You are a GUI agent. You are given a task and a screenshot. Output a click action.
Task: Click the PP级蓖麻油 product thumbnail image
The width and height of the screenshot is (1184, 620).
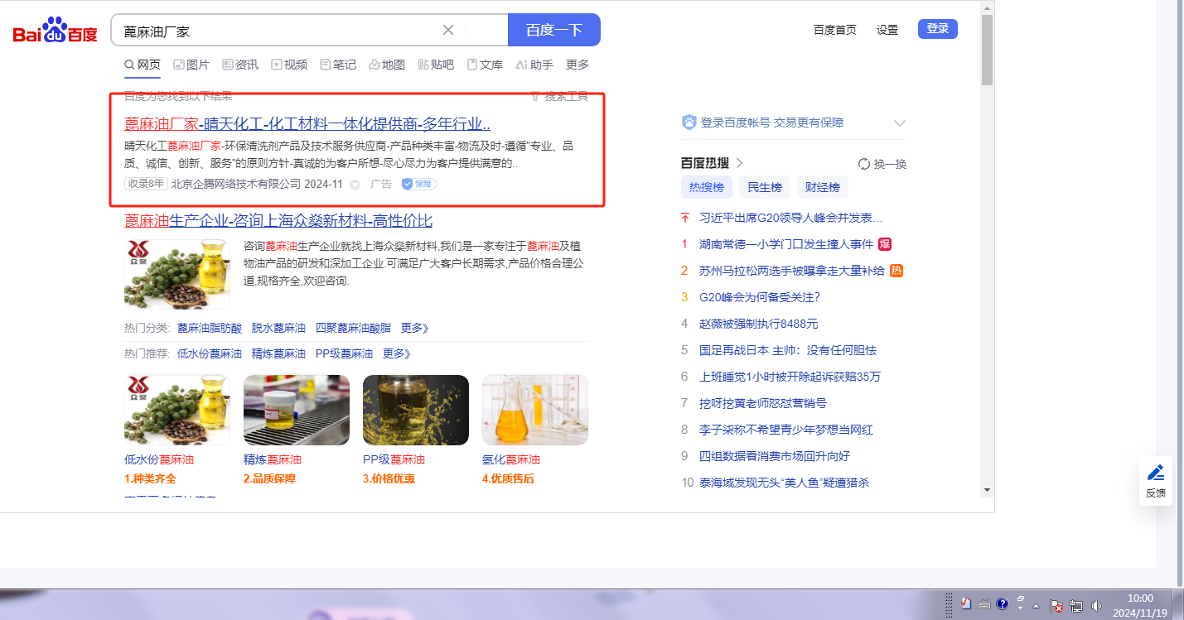pos(416,410)
